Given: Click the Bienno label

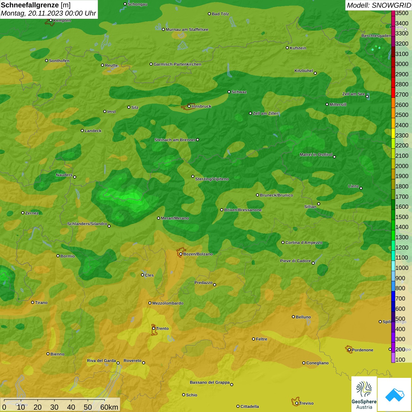Looking at the screenshot, I should (x=57, y=354).
